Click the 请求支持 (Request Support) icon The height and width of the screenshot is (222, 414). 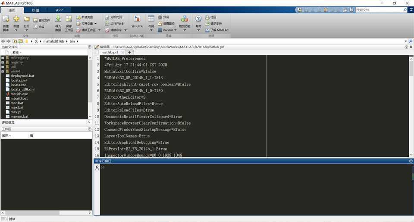tap(207, 24)
